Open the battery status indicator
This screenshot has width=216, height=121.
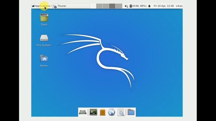[138, 6]
